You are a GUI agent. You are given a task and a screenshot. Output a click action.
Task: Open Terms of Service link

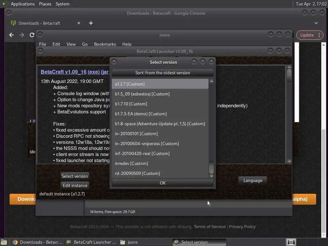(x=209, y=226)
